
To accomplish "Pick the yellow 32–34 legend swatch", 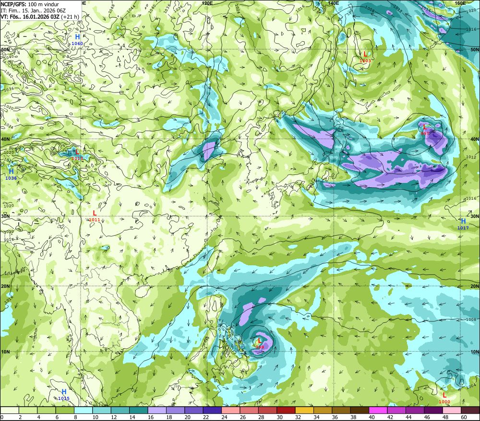I will pos(304,410).
